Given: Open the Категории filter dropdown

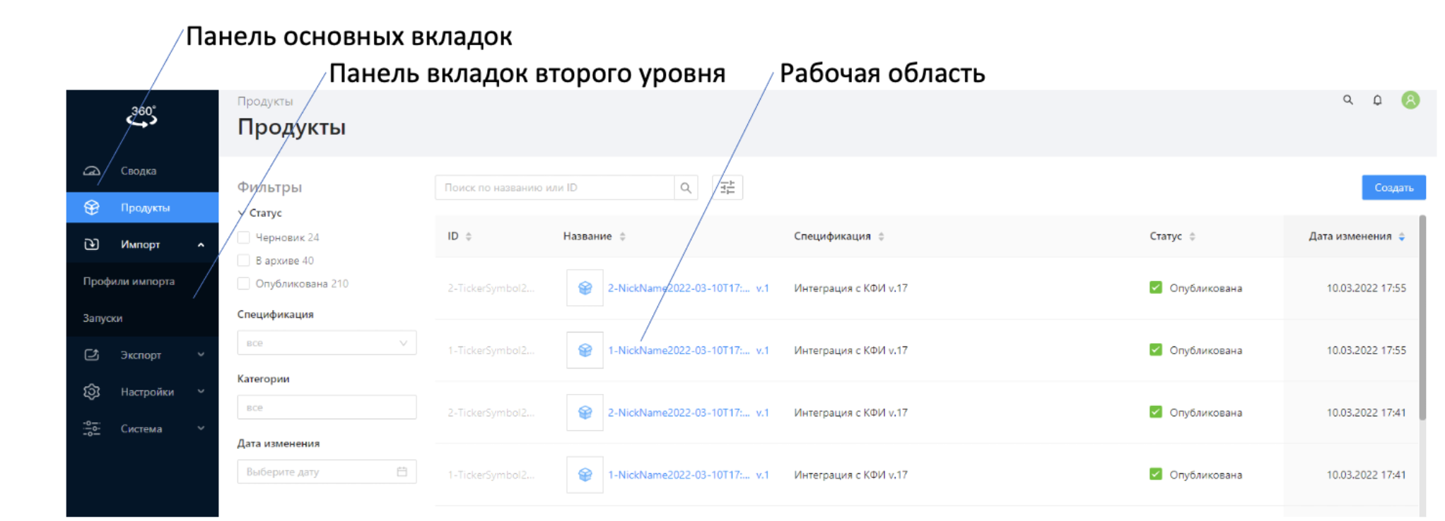Looking at the screenshot, I should click(327, 407).
